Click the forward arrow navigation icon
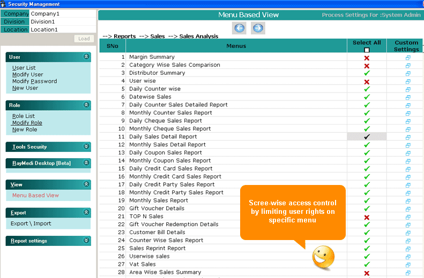Screen dimensions: 424x278 pos(258,28)
